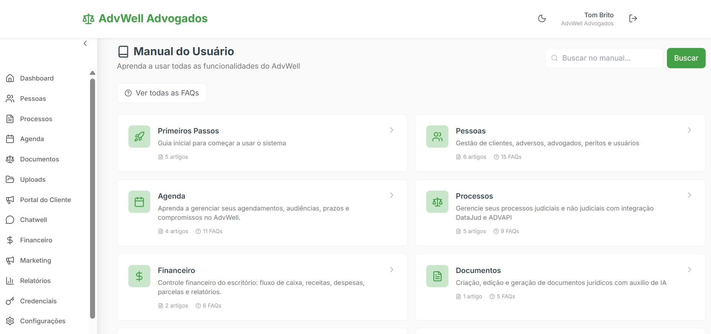The height and width of the screenshot is (334, 711).
Task: Click the Credenciais key icon
Action: pos(10,301)
